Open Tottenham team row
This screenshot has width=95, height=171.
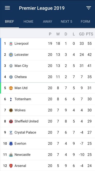47,99
